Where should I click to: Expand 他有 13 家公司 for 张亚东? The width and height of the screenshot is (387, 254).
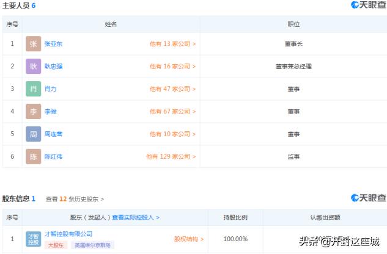coord(172,43)
